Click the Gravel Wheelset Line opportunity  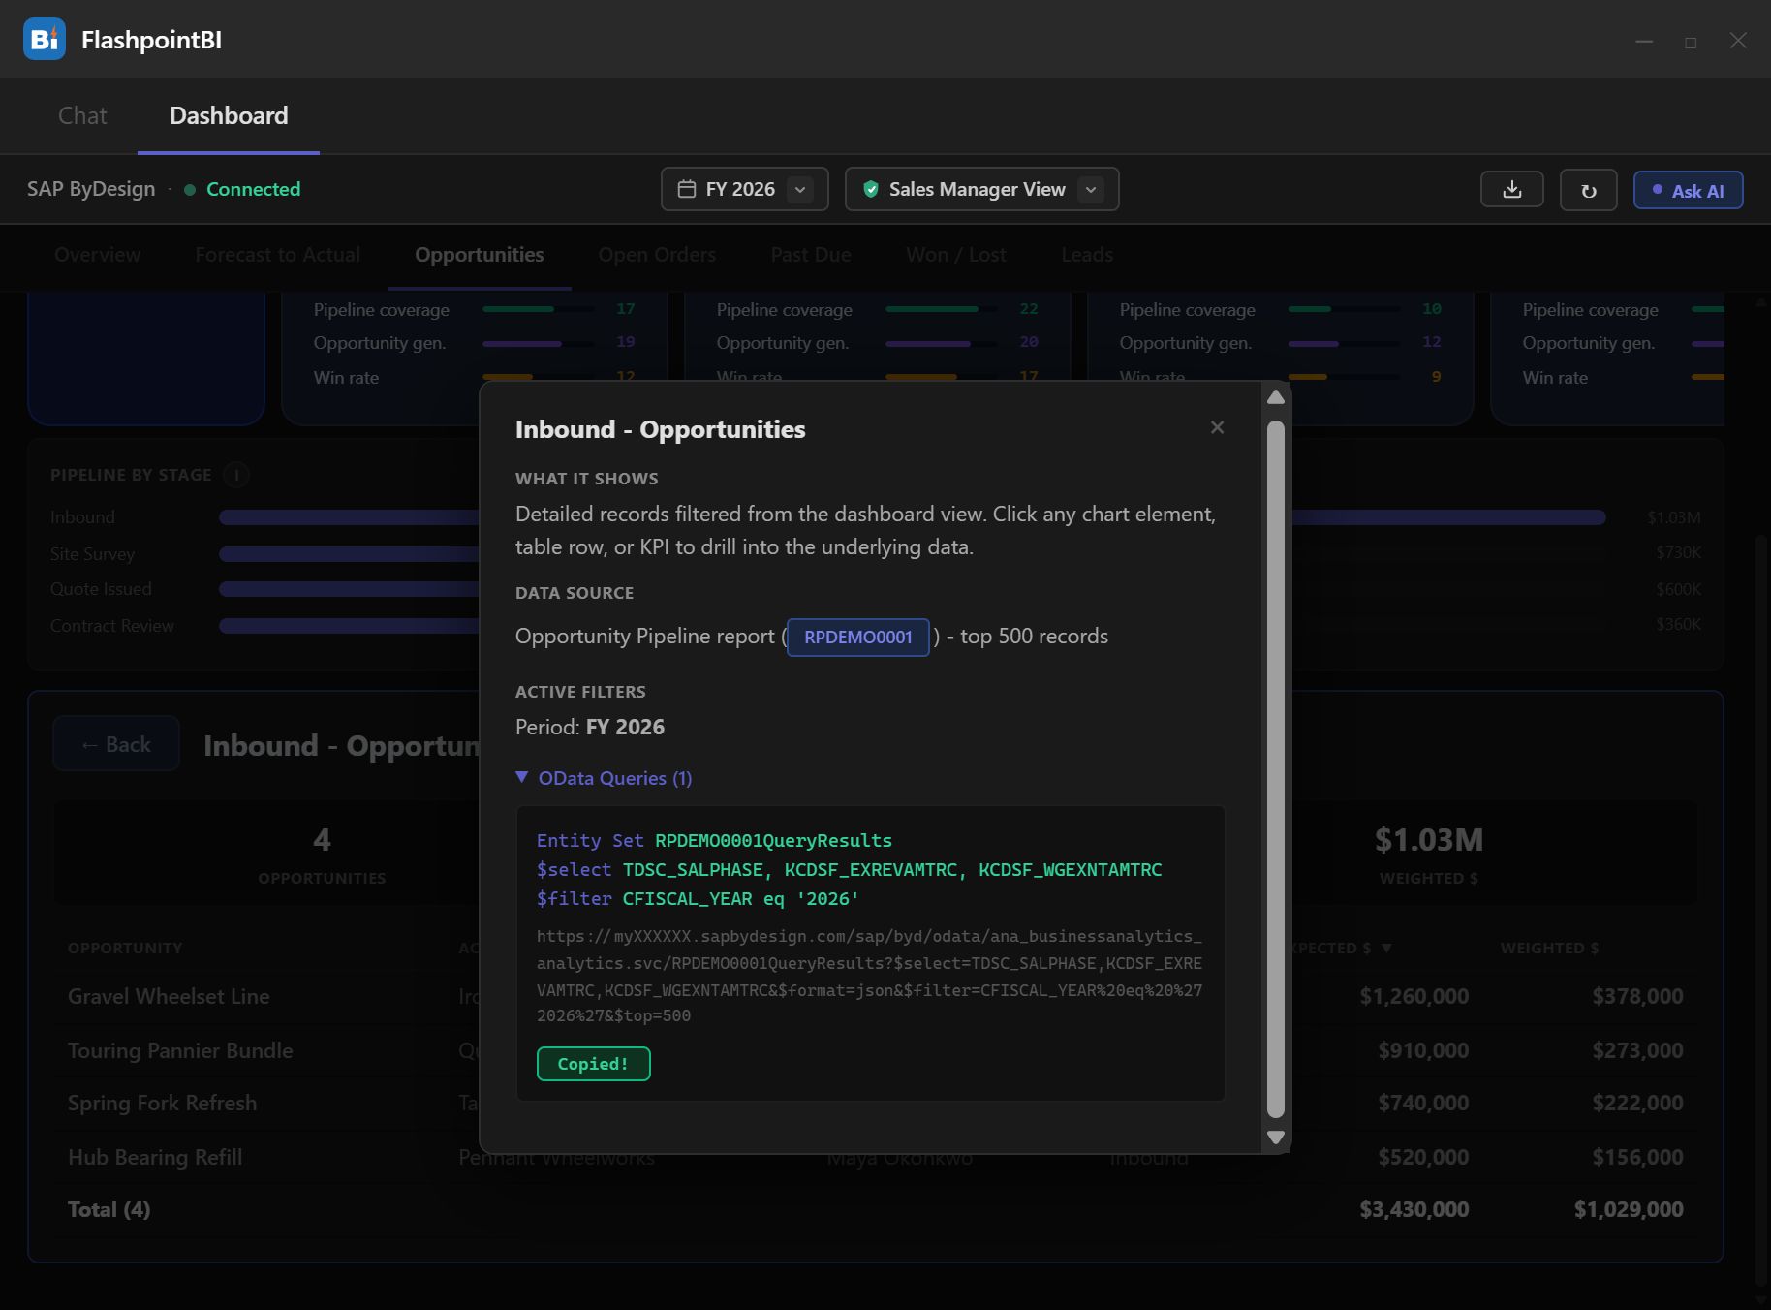click(x=169, y=996)
